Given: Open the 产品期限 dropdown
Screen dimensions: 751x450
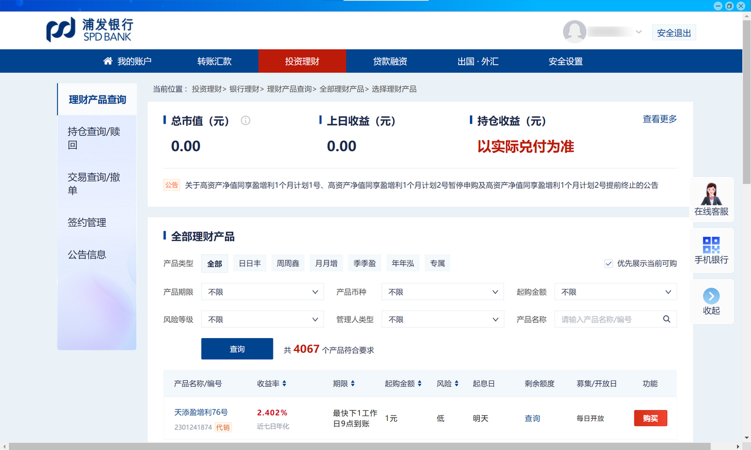Looking at the screenshot, I should [262, 291].
